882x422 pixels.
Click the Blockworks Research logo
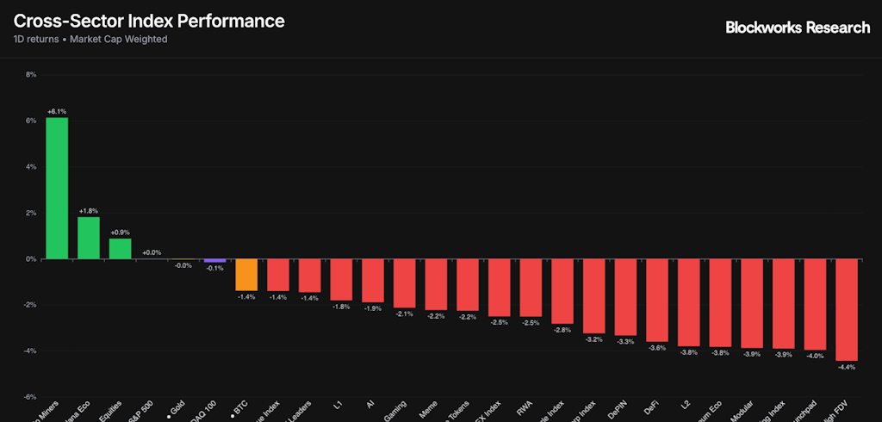click(x=798, y=27)
